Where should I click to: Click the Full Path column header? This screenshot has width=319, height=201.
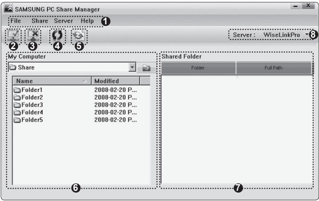274,68
